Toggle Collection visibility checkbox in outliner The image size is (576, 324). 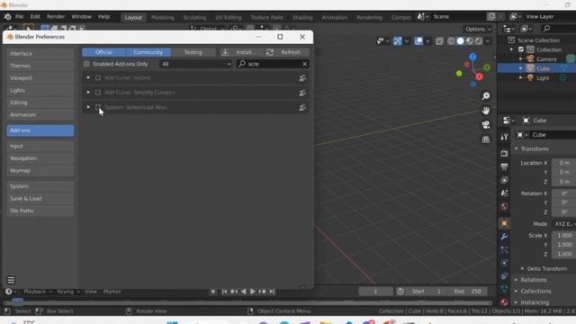521,49
